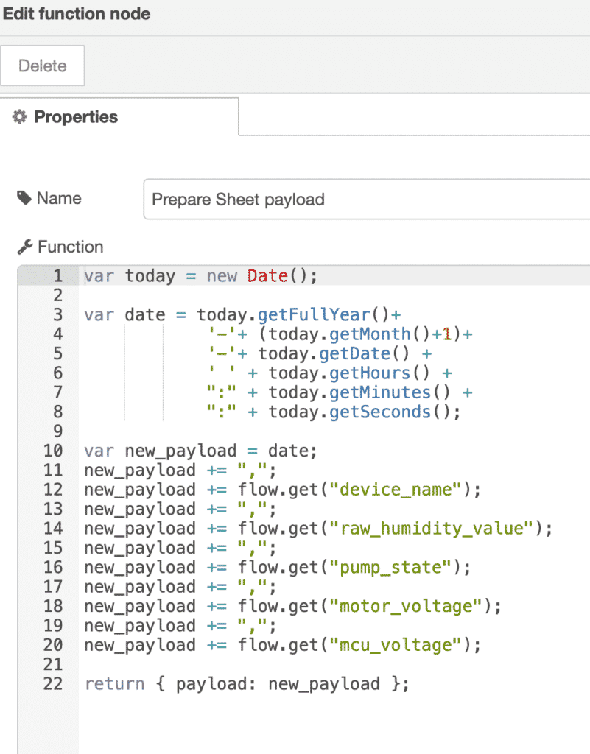590x754 pixels.
Task: Click on "raw_humidity_value" string
Action: click(x=432, y=529)
